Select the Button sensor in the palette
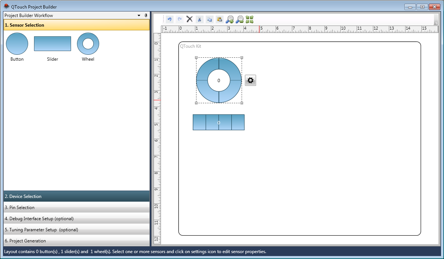 pos(17,44)
